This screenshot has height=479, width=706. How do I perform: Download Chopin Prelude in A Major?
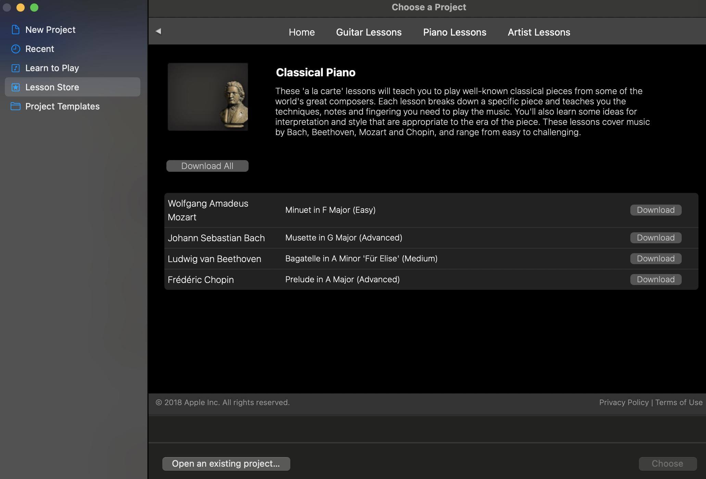pos(655,280)
